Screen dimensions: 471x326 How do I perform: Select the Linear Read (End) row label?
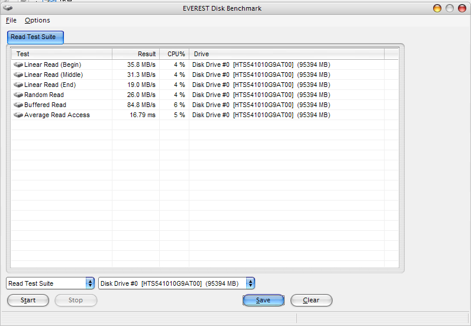pos(50,85)
